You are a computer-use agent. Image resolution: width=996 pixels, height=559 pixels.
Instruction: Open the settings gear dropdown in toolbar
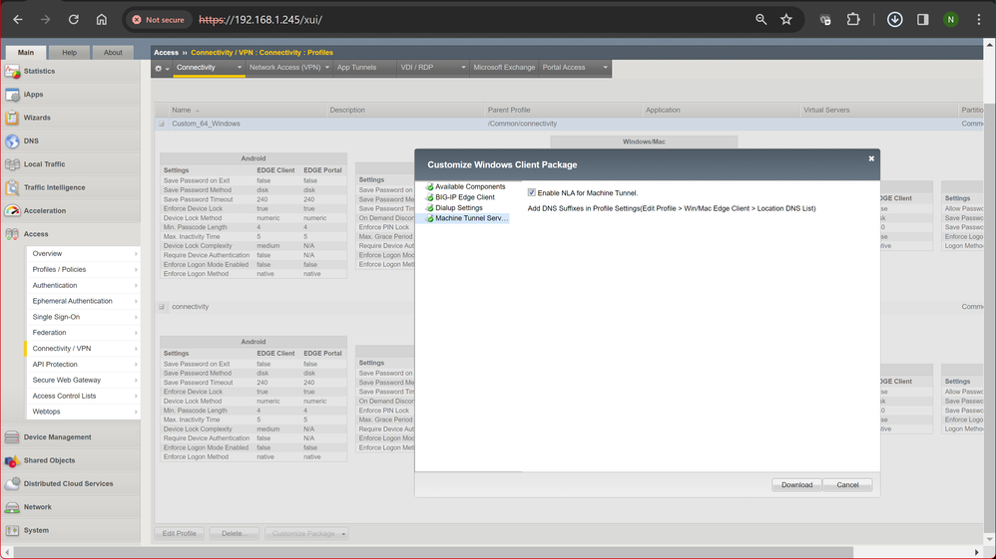coord(161,69)
